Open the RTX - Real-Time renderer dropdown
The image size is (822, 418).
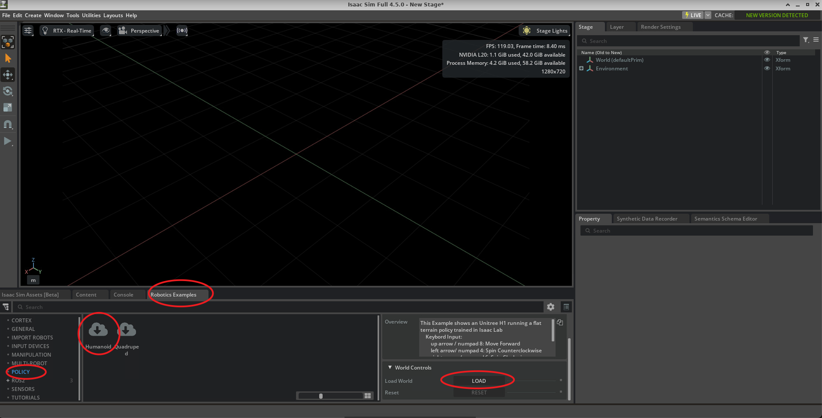(x=67, y=31)
